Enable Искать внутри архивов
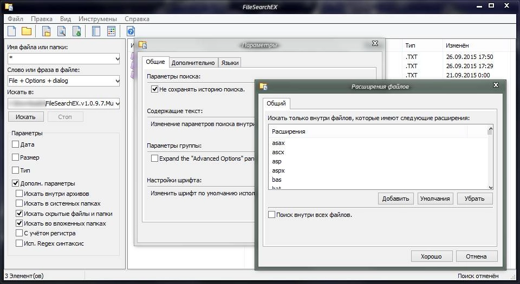Viewport: 520px width, 284px height. (19, 194)
